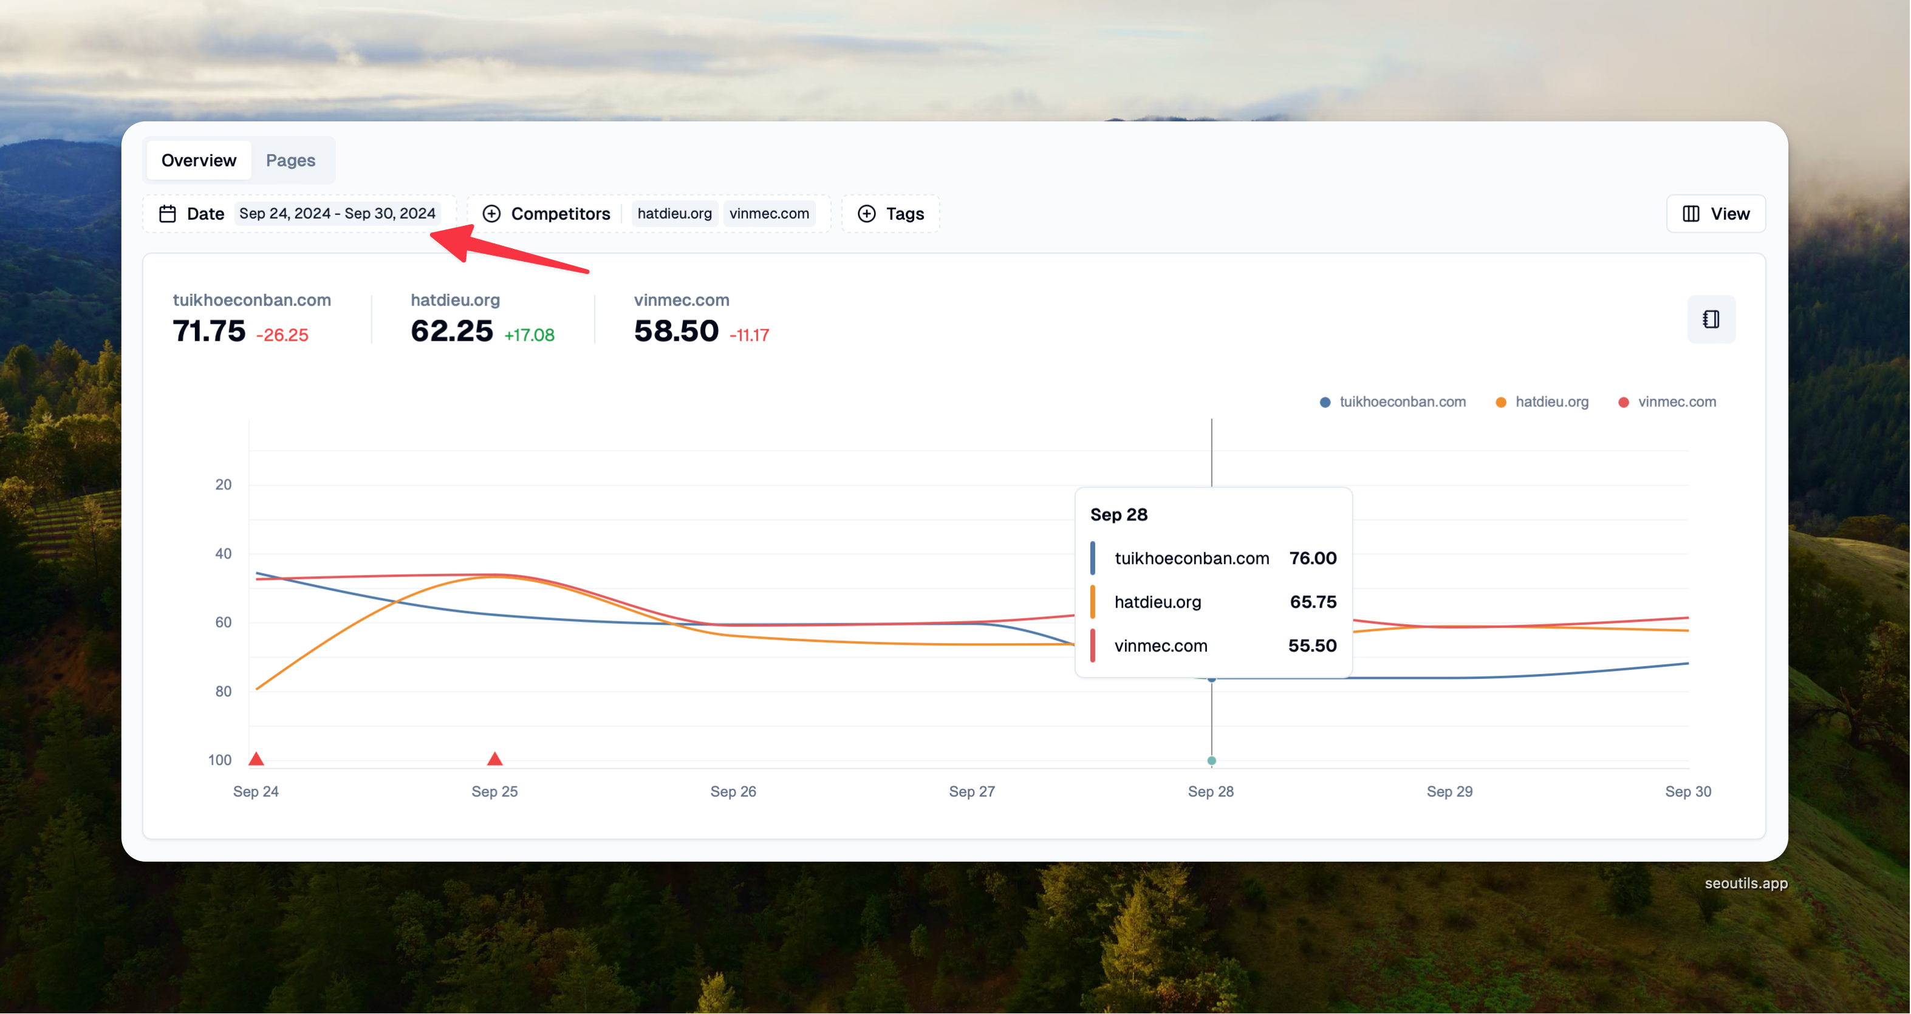
Task: Click the hatdieu.org competitor chip
Action: pos(674,214)
